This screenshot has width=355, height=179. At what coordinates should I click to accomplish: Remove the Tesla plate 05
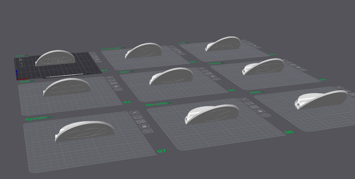click(x=201, y=69)
